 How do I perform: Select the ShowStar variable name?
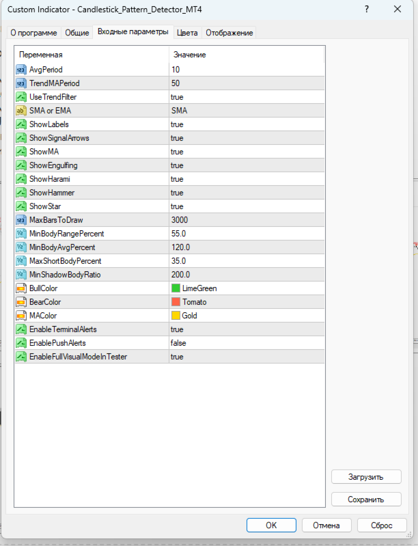(x=45, y=206)
